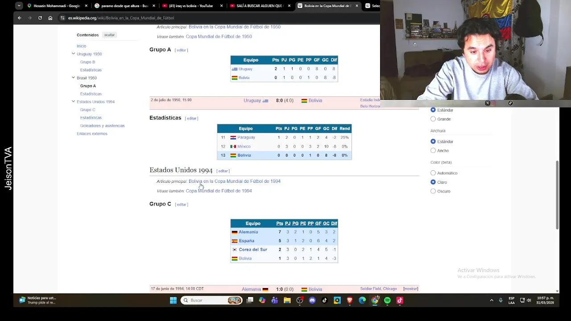Open Bolivia en la Copa Mundial de 1994 article
Screen dimensions: 571x321
[234, 181]
